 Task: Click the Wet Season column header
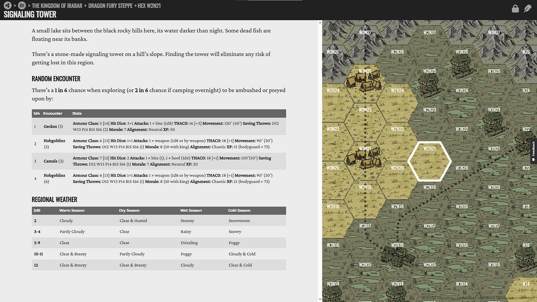click(x=191, y=211)
